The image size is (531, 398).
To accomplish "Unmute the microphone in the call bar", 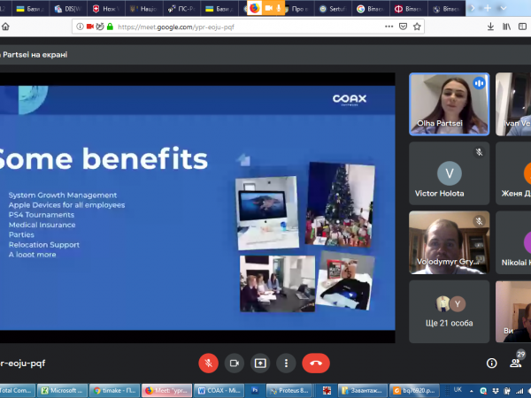I will 209,363.
